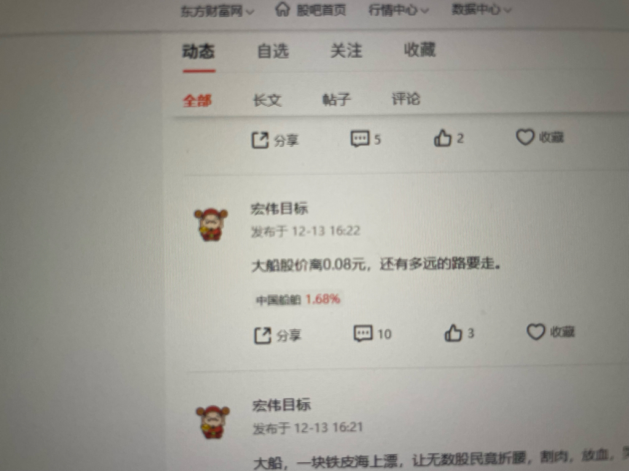Click avatar of the 16:21 post author
The height and width of the screenshot is (471, 629).
coord(212,422)
